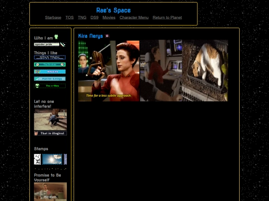Viewport: 269px width, 201px height.
Task: Click the striped pride flag icon
Action: click(x=63, y=45)
